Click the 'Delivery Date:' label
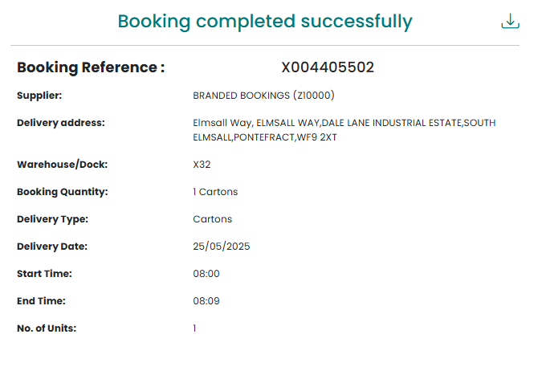Viewport: 534px width, 375px height. coord(52,247)
